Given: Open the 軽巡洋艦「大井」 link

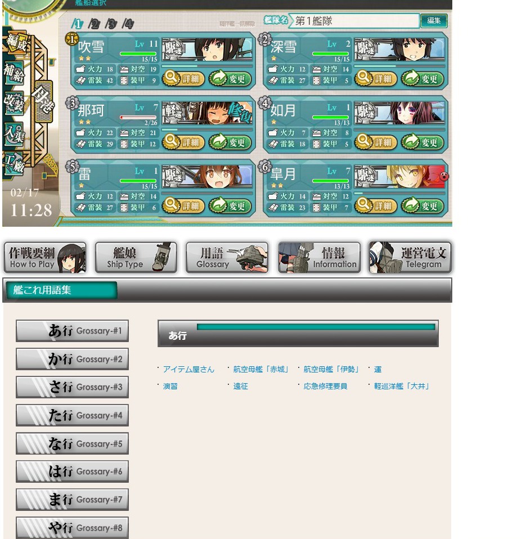Looking at the screenshot, I should [402, 386].
